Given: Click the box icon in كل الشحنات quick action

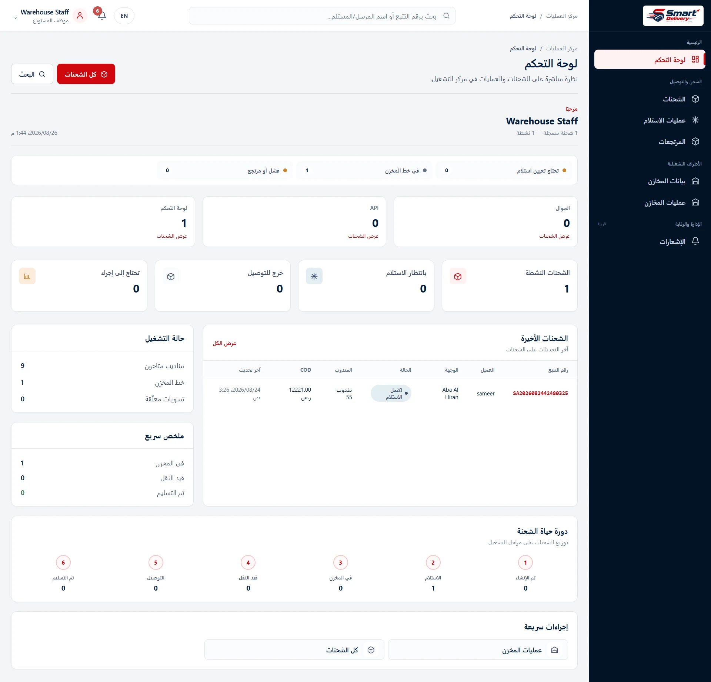Looking at the screenshot, I should (x=371, y=650).
